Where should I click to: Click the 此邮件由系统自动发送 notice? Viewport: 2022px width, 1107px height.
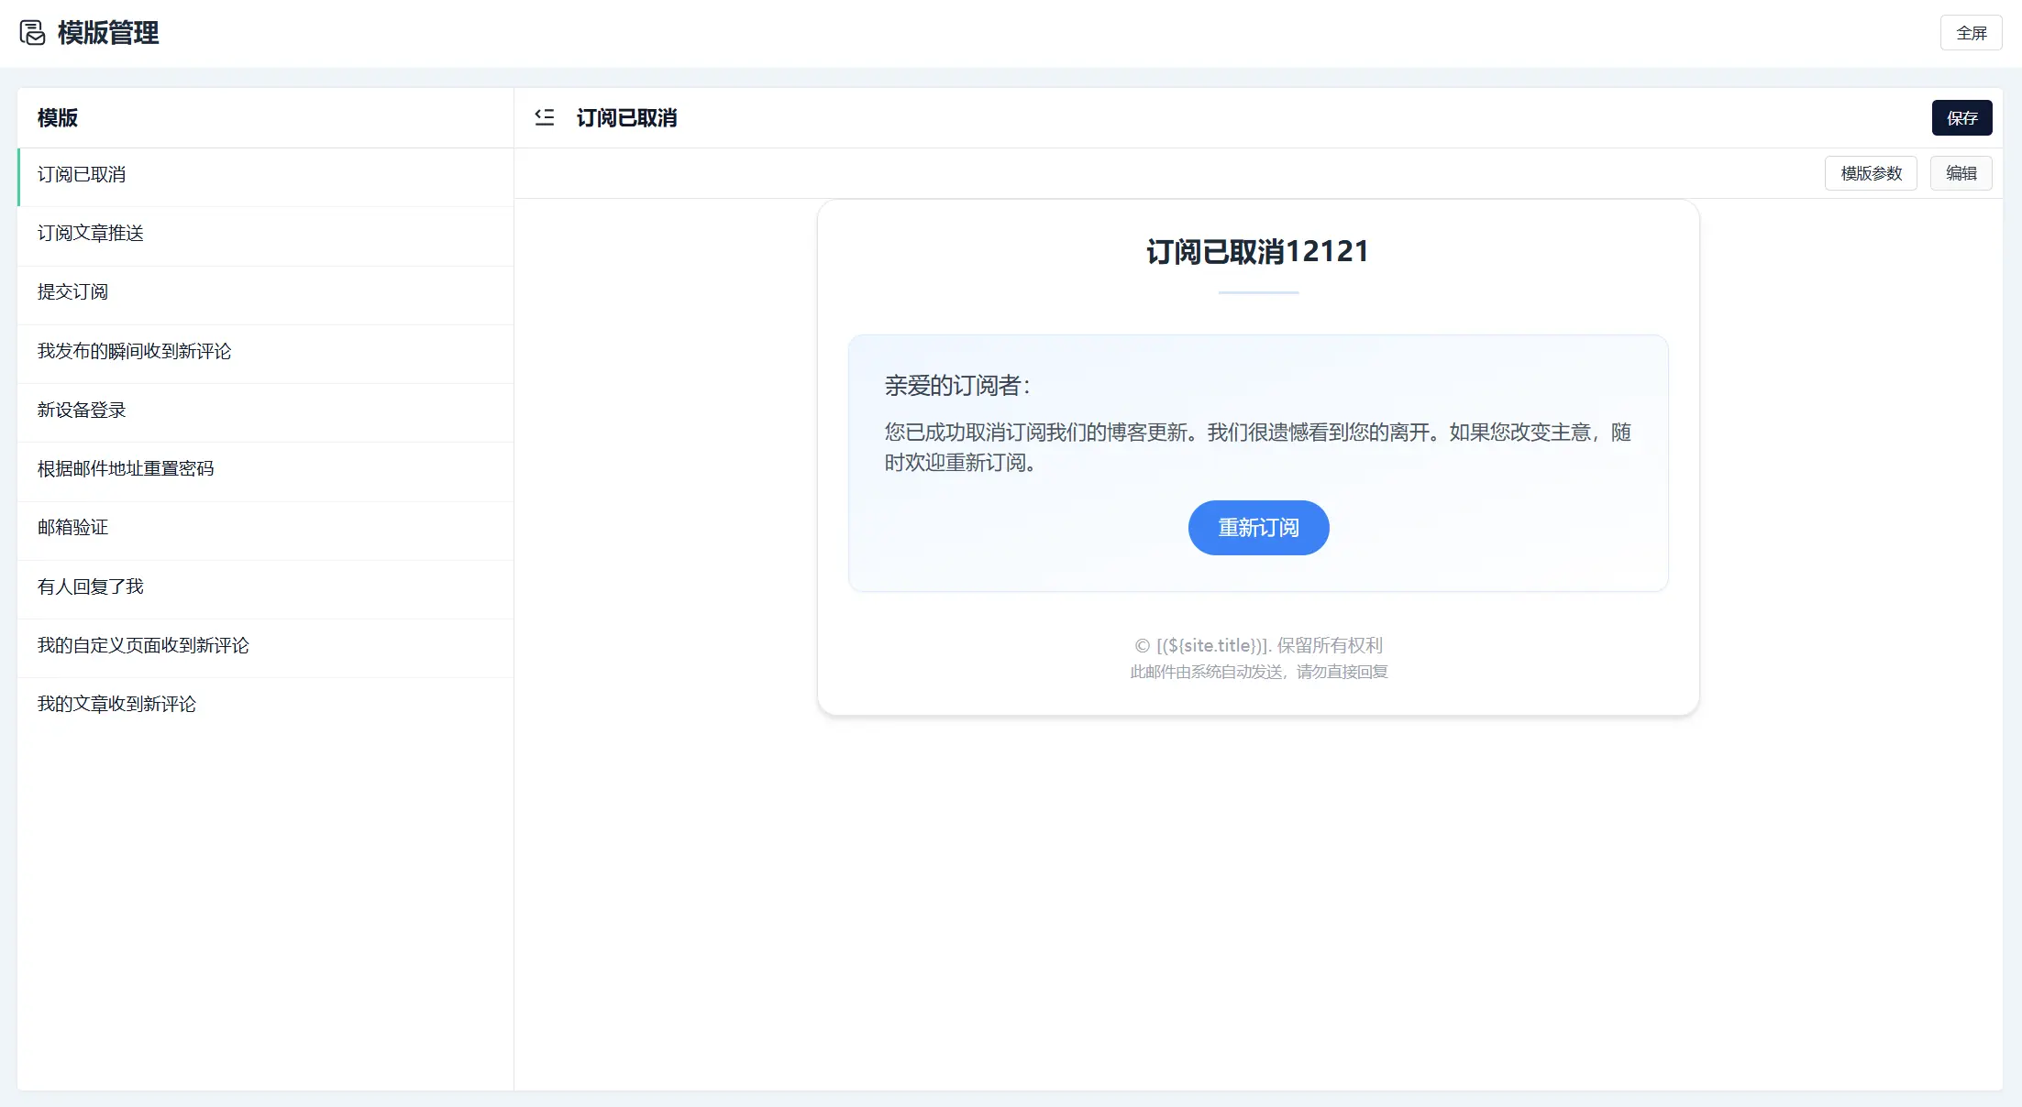(1258, 672)
